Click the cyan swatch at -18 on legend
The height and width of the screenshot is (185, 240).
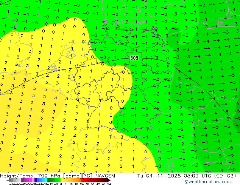(46, 180)
